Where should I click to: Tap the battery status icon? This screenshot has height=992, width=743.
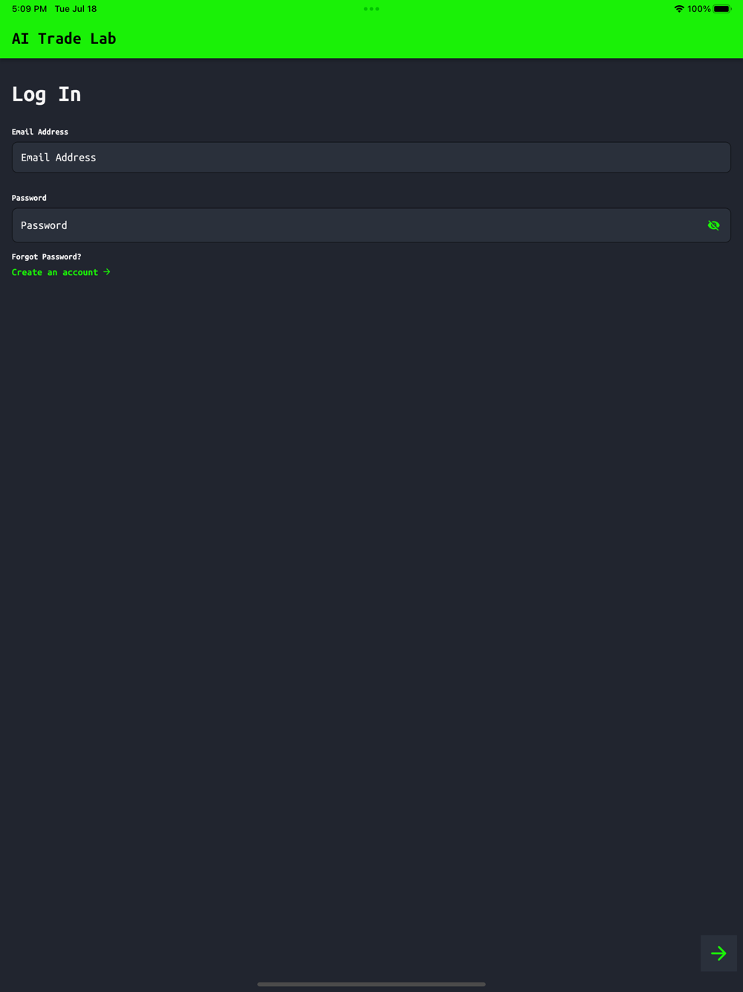(722, 9)
